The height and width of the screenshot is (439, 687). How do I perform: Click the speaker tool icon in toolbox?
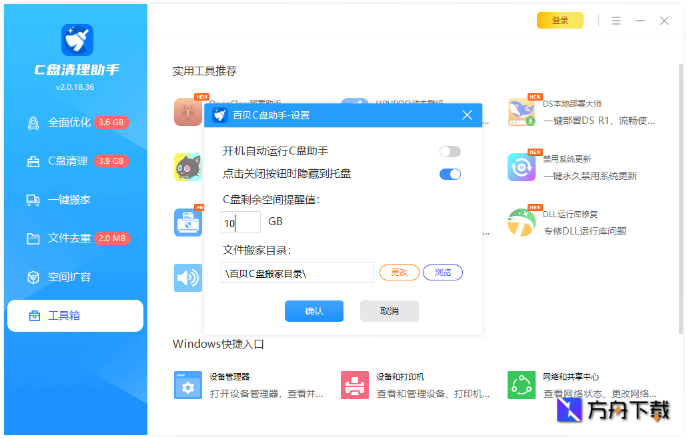[187, 278]
